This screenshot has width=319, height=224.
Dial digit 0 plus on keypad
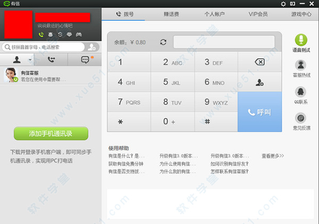point(173,122)
